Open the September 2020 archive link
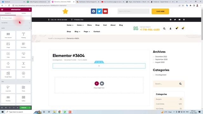This screenshot has width=203, height=114. point(161,60)
